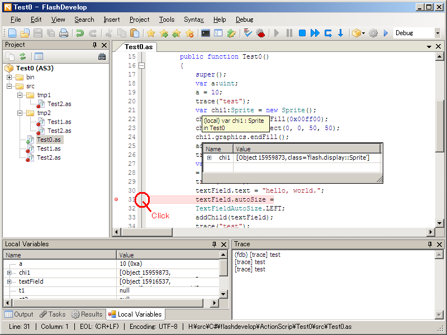Screen dimensions: 447x335
Task: Click the Cut scissors icon
Action: point(108,33)
